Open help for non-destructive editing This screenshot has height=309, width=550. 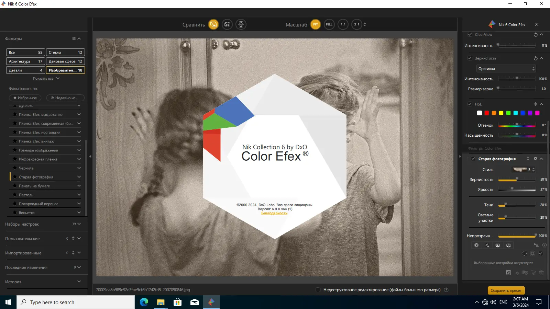pos(446,290)
